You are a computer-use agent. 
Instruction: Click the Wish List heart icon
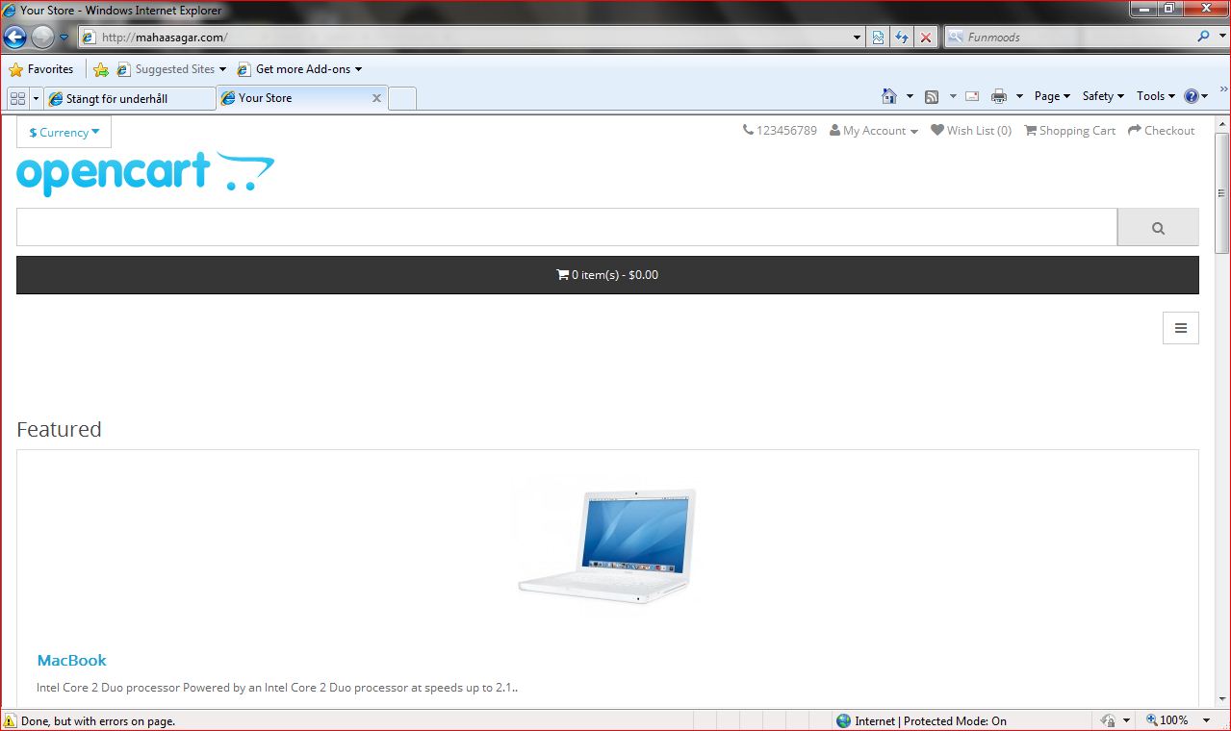pos(937,131)
